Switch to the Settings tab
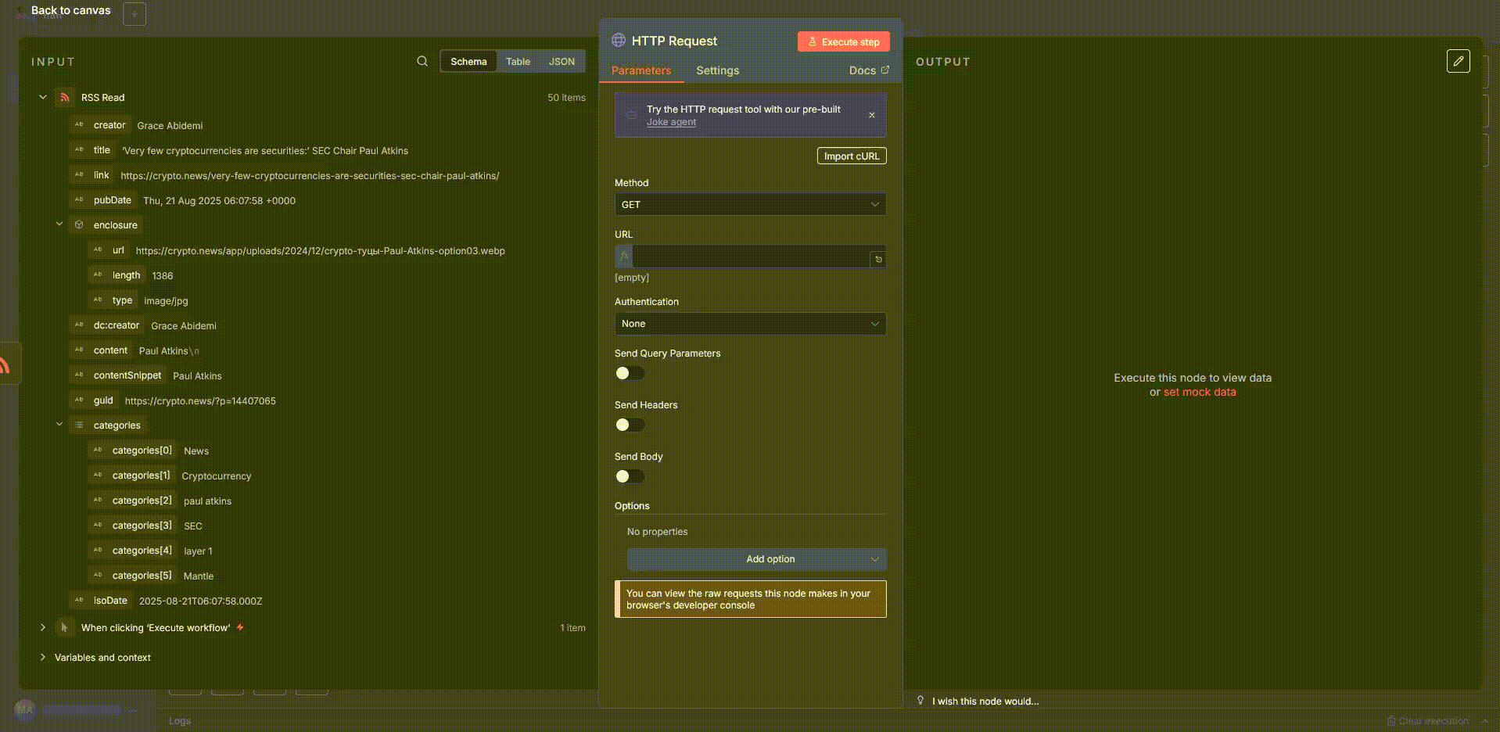This screenshot has height=732, width=1500. click(717, 70)
